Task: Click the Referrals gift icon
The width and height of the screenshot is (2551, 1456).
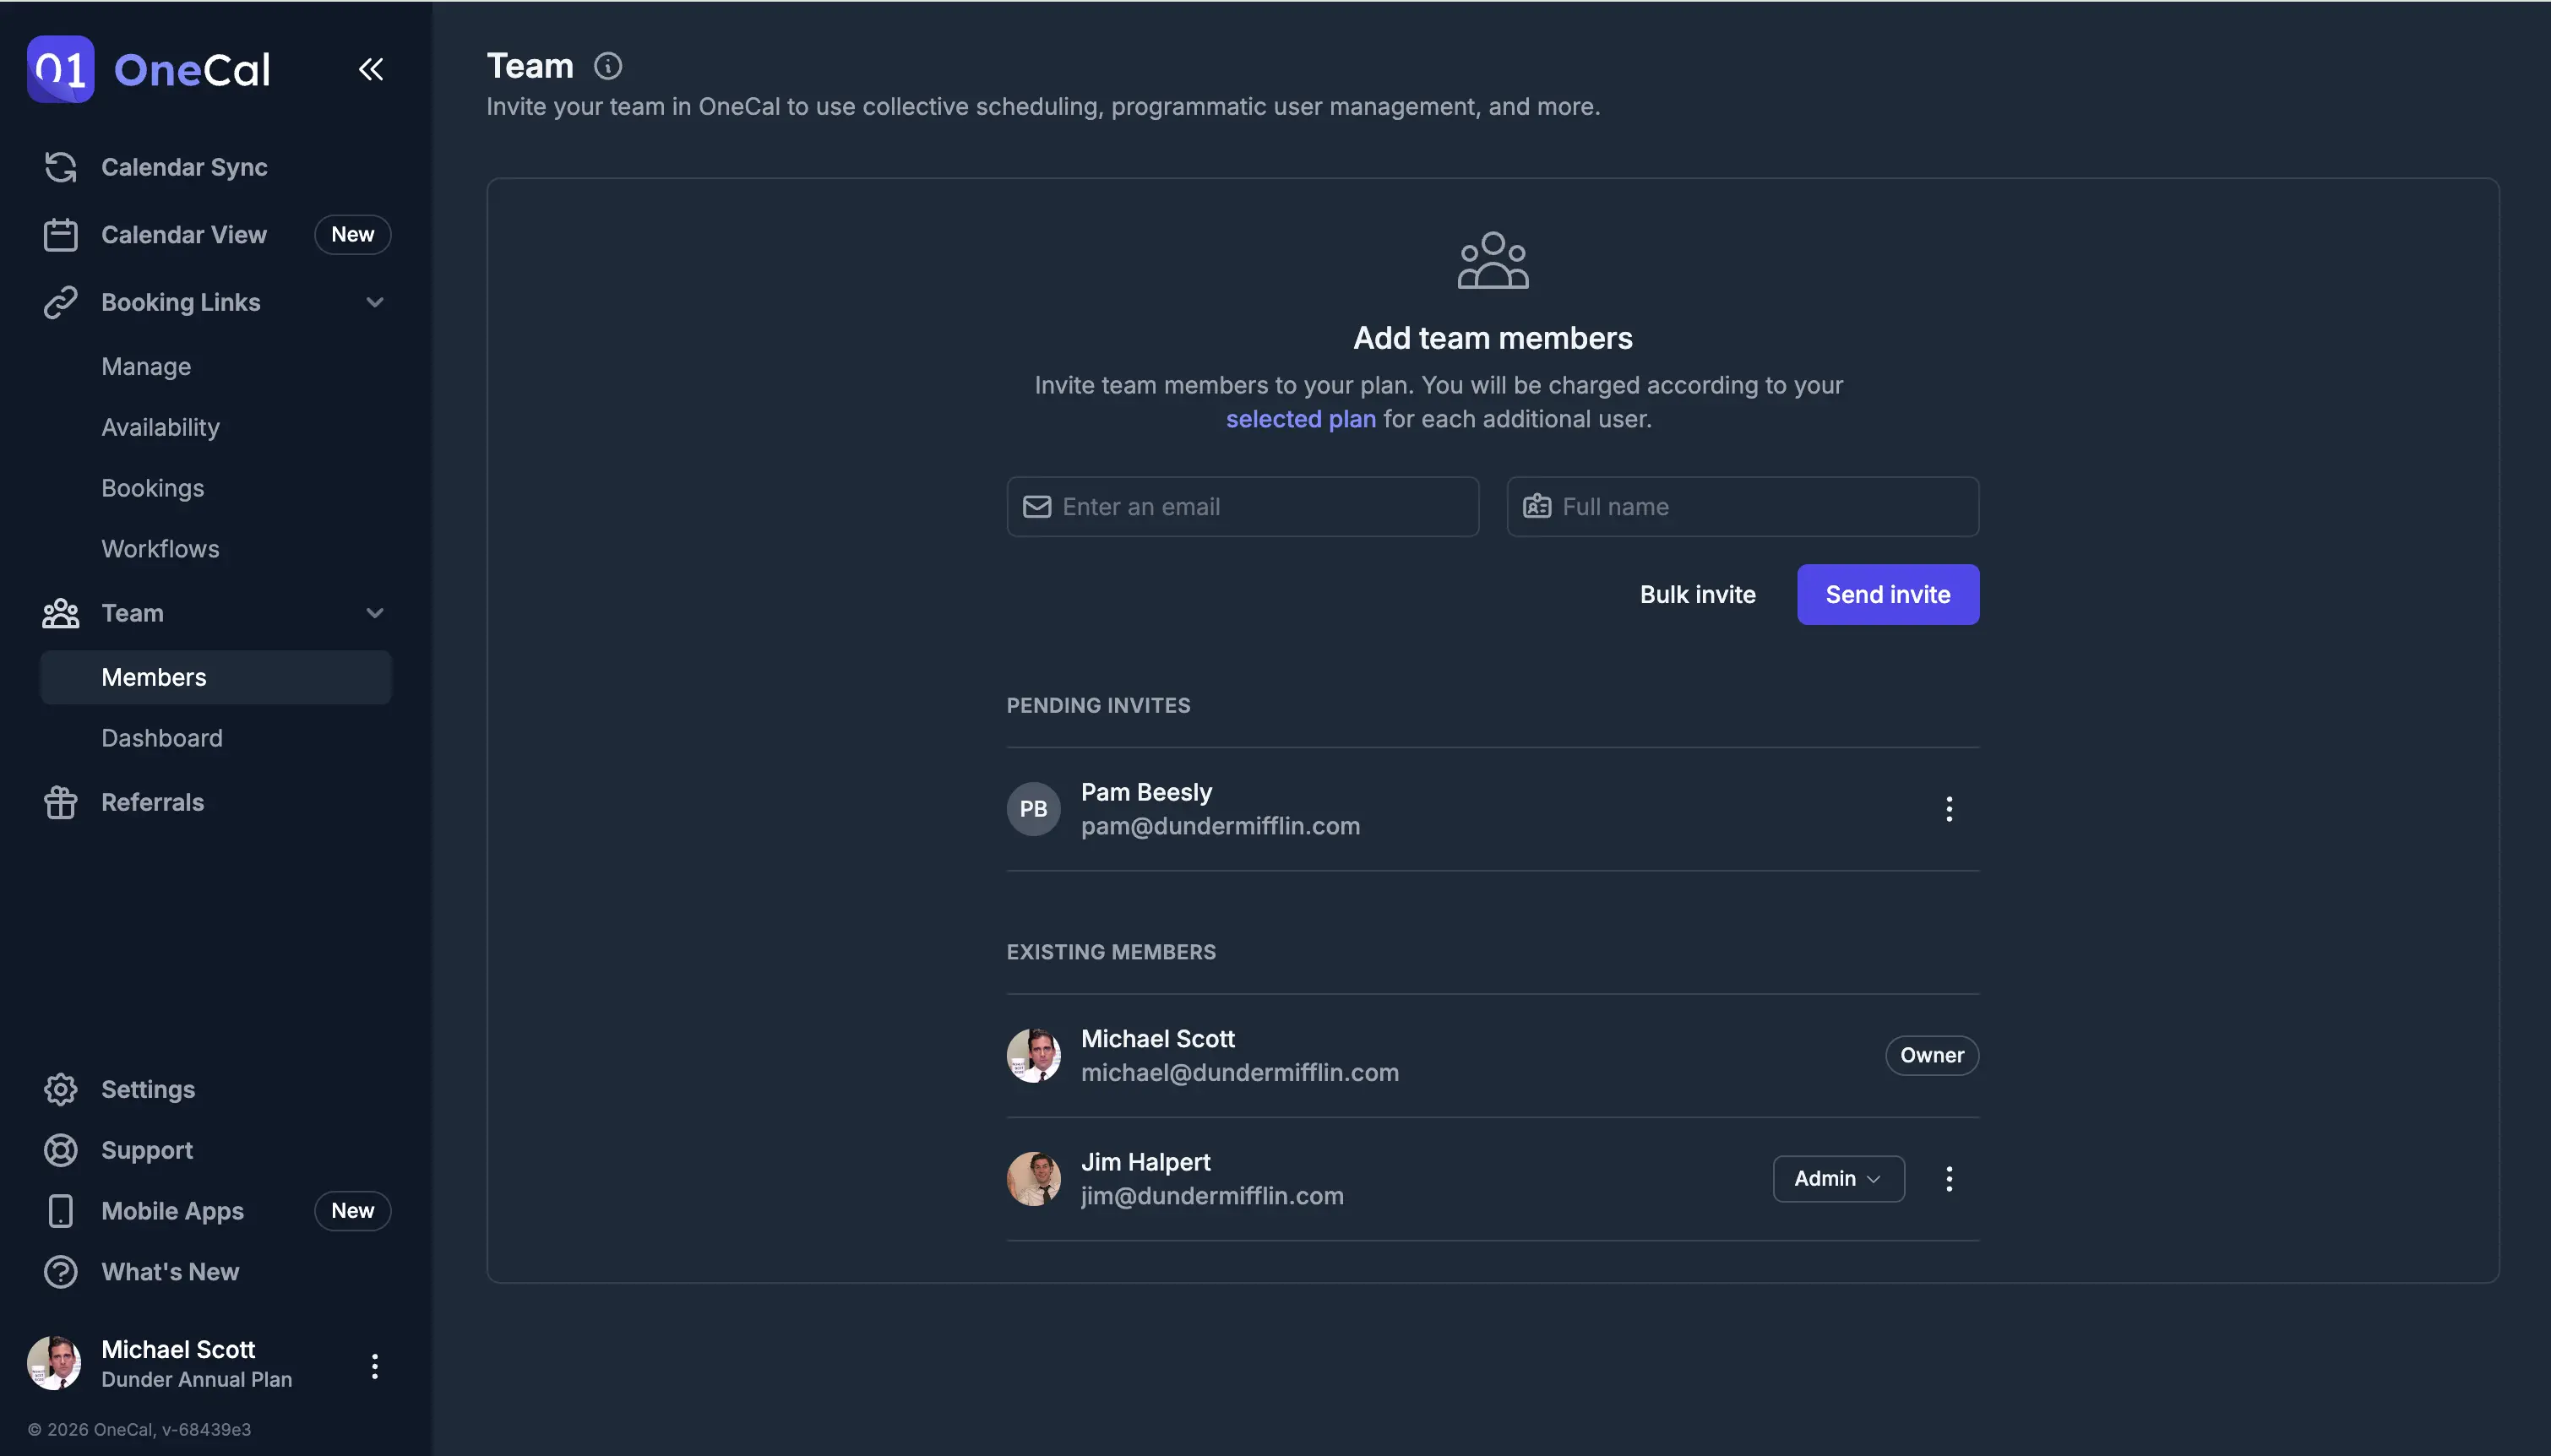Action: pyautogui.click(x=60, y=802)
